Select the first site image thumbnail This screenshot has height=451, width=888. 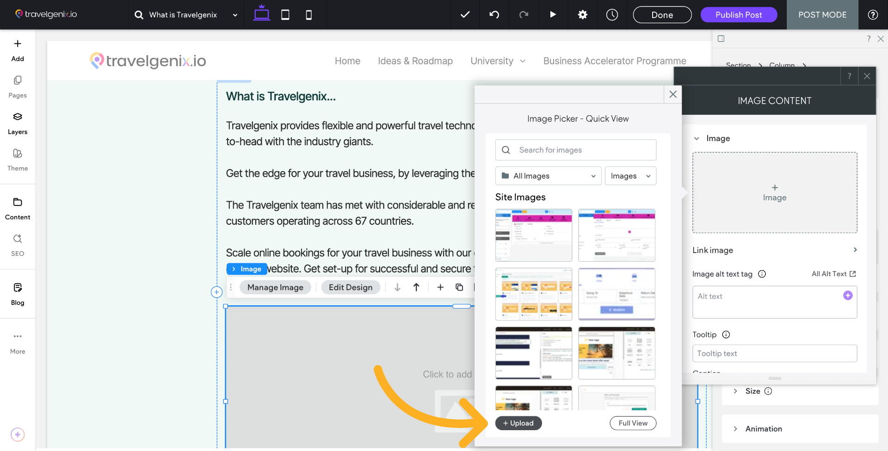click(534, 235)
